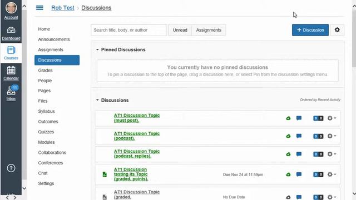This screenshot has height=200, width=356.
Task: Click published cloud icon for podcast replies topic
Action: coord(288,154)
